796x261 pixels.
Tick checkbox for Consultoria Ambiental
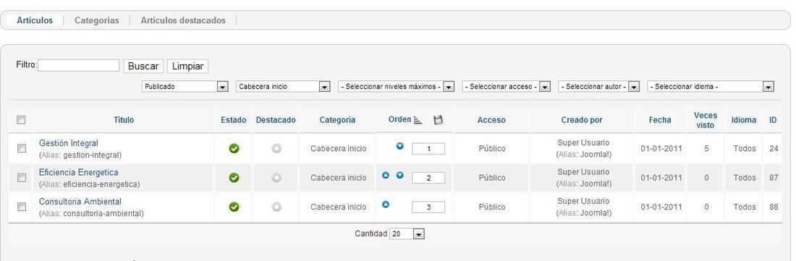point(21,207)
